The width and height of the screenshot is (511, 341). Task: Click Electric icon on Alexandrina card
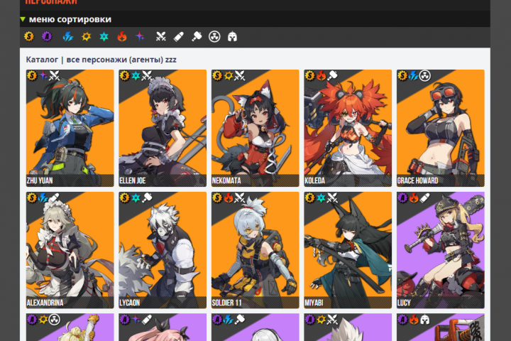coord(43,197)
